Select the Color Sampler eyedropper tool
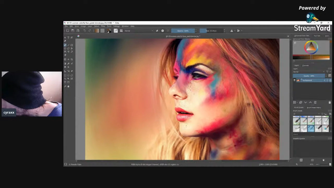This screenshot has width=334, height=188. point(68,63)
